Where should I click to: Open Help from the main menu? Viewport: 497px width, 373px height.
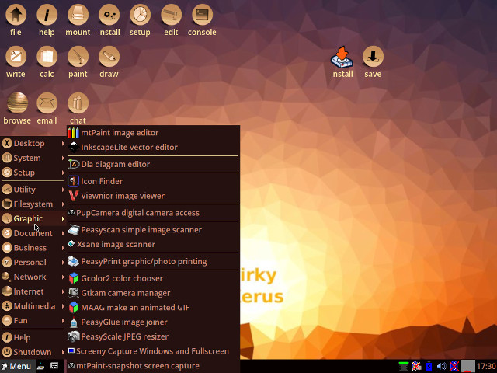coord(33,338)
